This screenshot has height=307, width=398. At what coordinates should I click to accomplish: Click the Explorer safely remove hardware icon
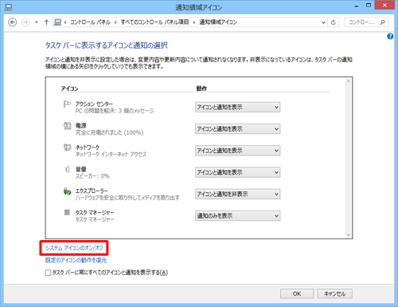(x=67, y=191)
